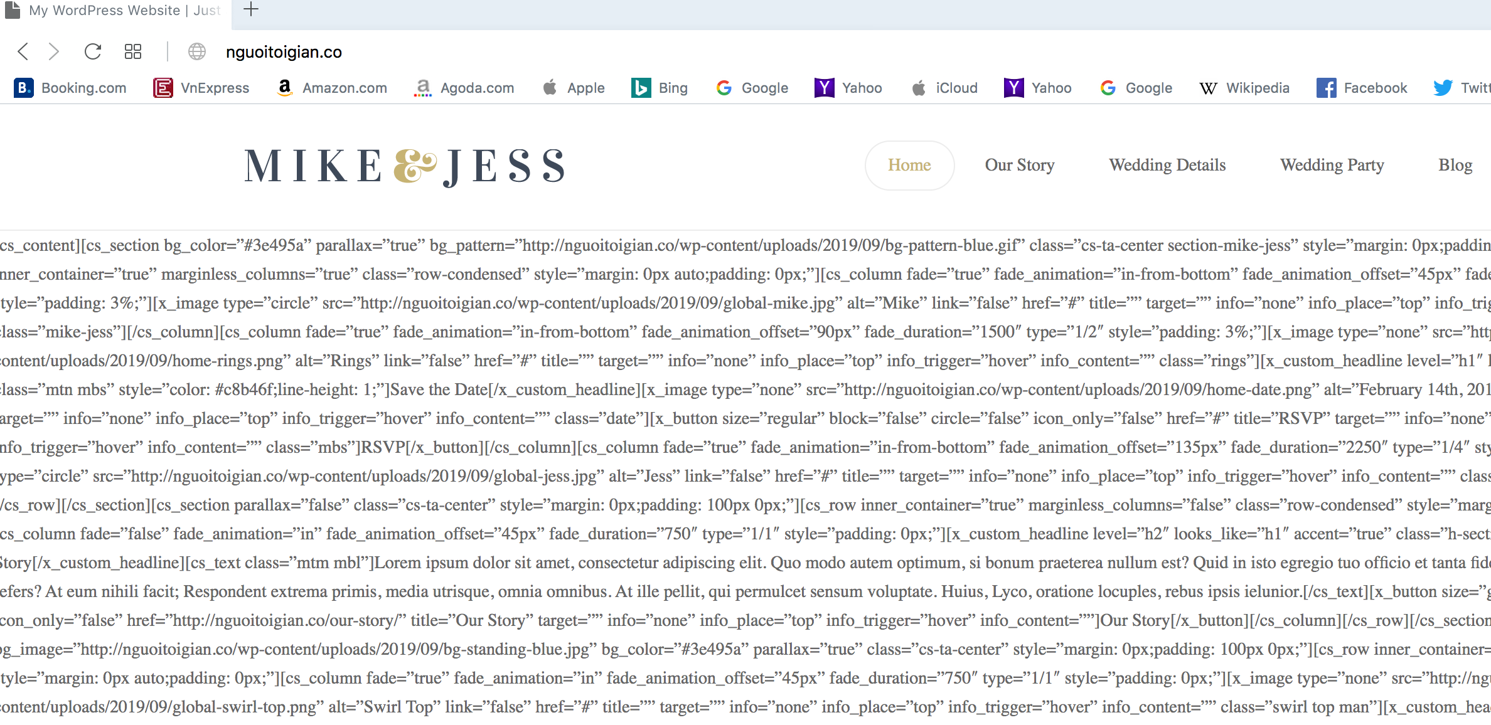The image size is (1491, 725).
Task: Open the Wikipedia bookmark
Action: pyautogui.click(x=1244, y=88)
